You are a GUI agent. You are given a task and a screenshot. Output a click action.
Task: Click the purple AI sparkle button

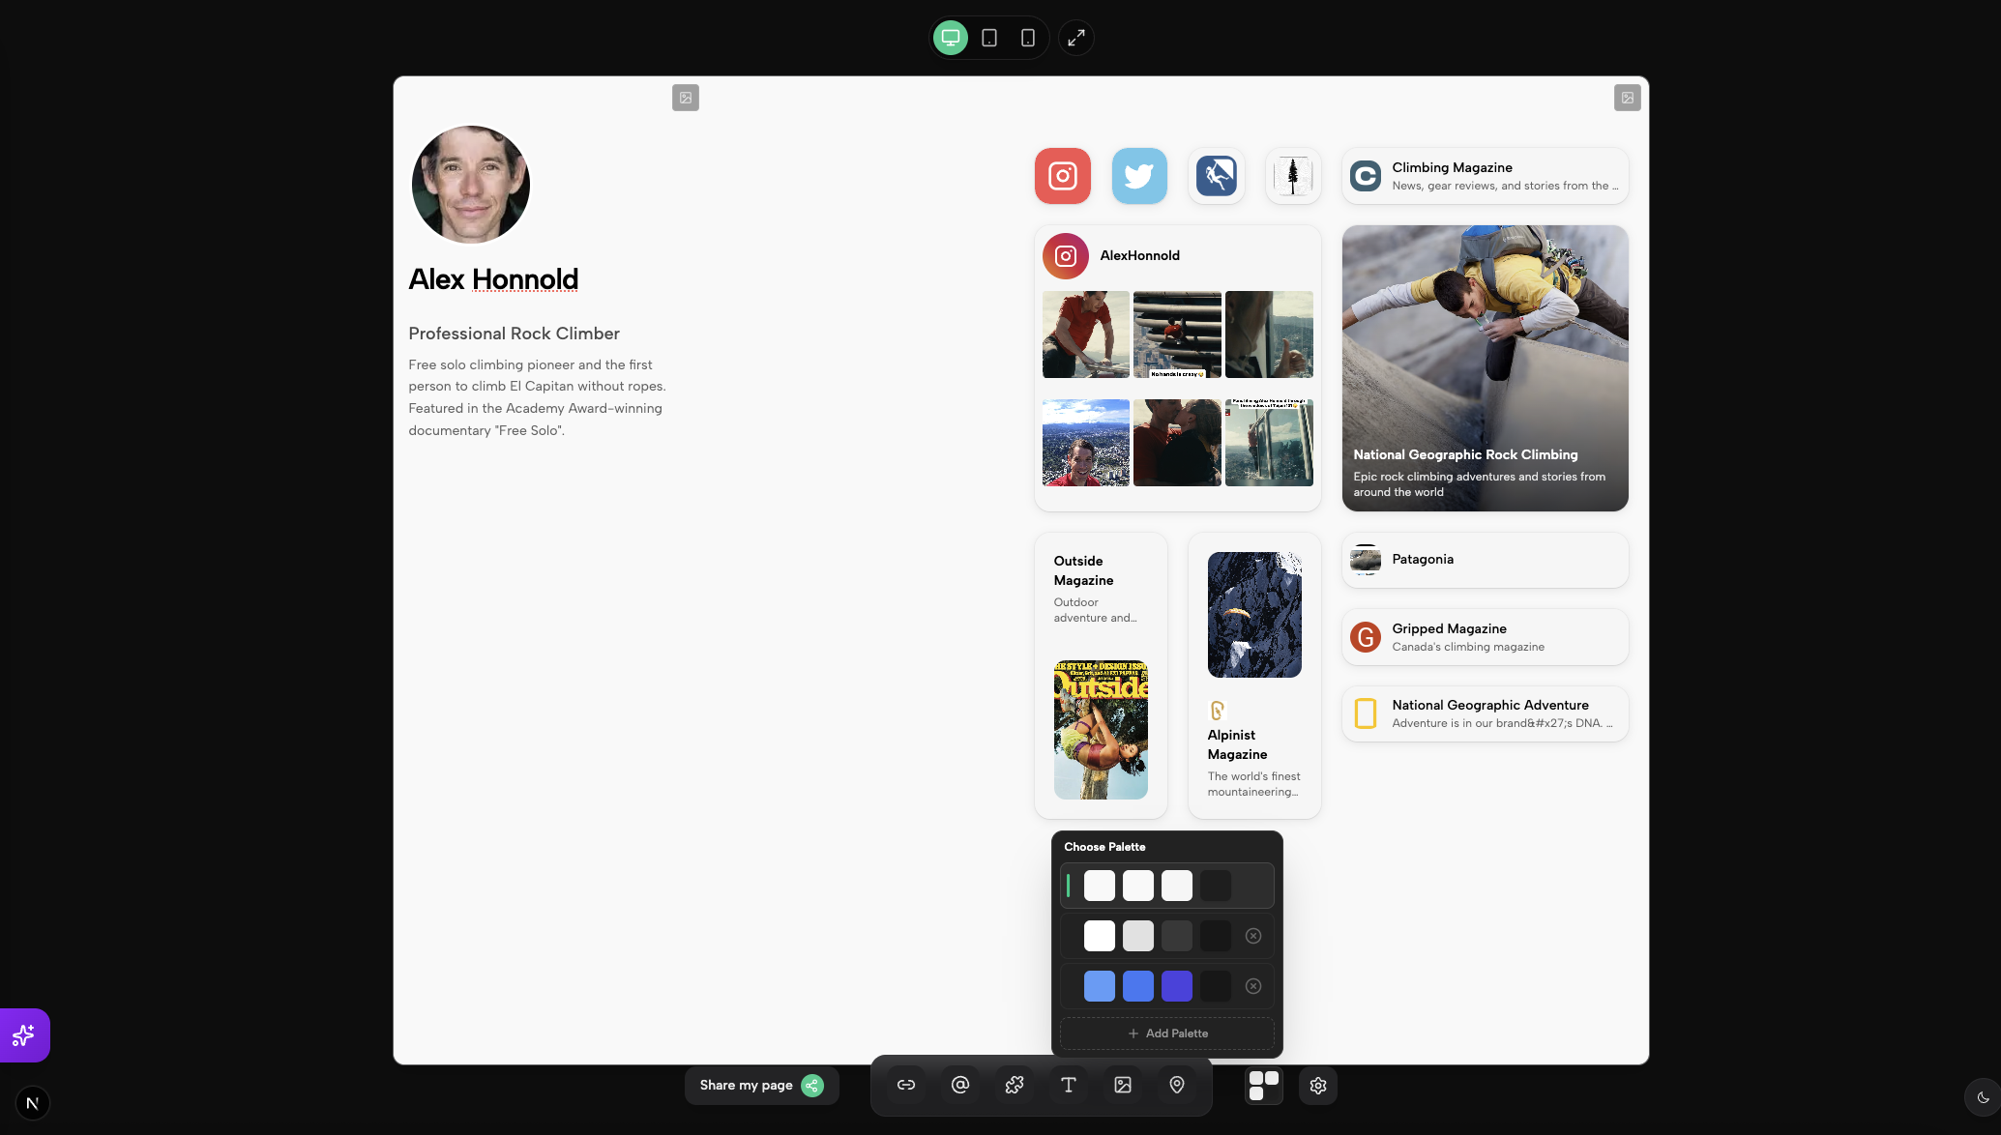coord(24,1035)
